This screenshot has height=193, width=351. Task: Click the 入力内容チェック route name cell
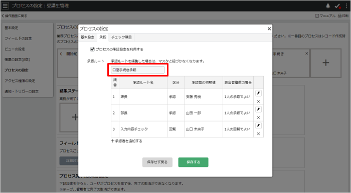[x=143, y=129]
